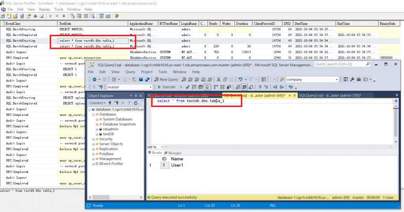Open the Connect dropdown in Object Explorer
The height and width of the screenshot is (212, 404).
(x=97, y=103)
